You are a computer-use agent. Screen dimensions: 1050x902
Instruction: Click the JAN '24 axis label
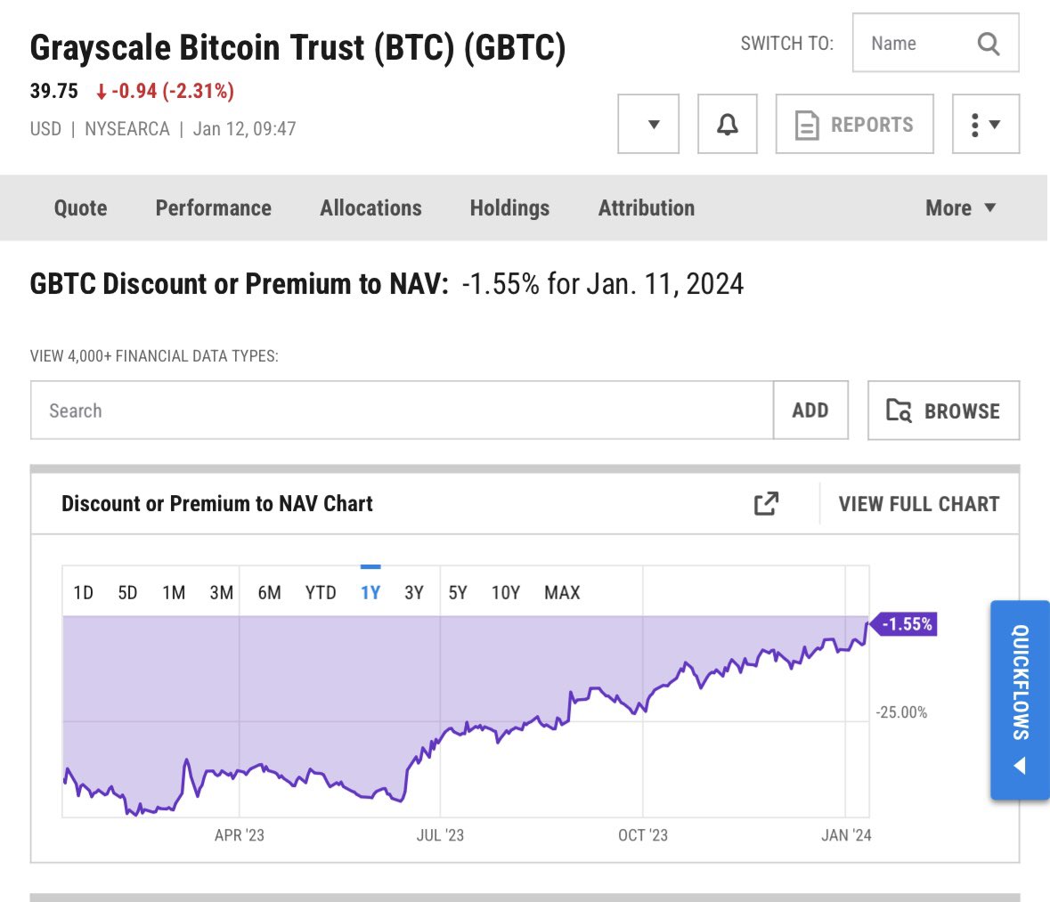click(846, 835)
